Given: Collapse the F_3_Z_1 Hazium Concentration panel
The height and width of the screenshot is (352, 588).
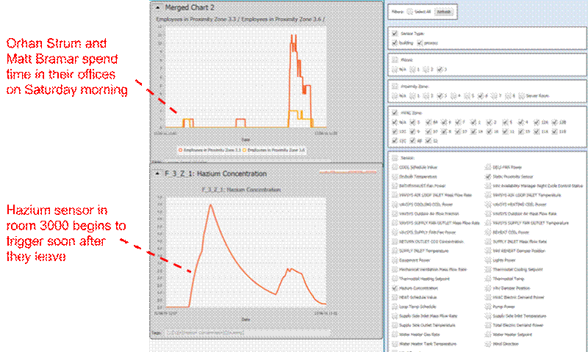Looking at the screenshot, I should [157, 173].
